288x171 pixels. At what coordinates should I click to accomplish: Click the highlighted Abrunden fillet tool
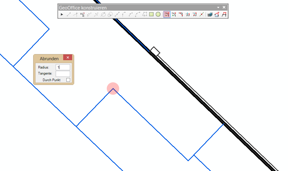(167, 14)
